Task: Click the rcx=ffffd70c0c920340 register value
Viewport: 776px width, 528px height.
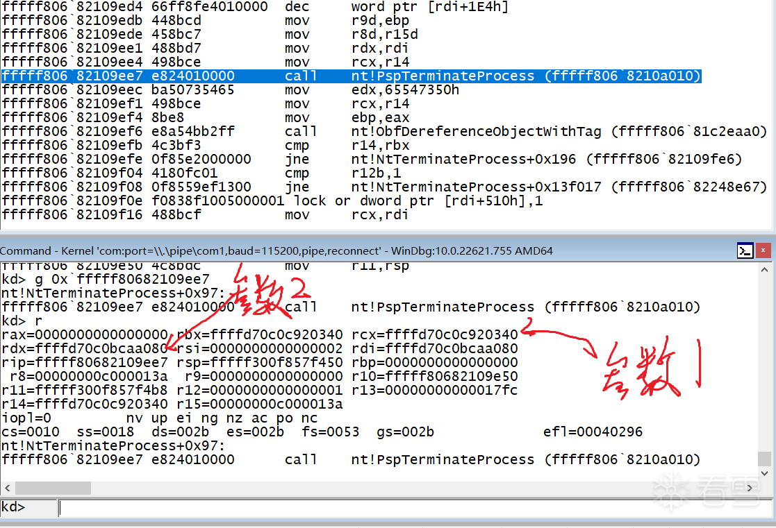Action: pyautogui.click(x=434, y=334)
